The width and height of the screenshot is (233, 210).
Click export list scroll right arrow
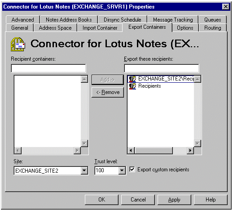tap(190, 150)
